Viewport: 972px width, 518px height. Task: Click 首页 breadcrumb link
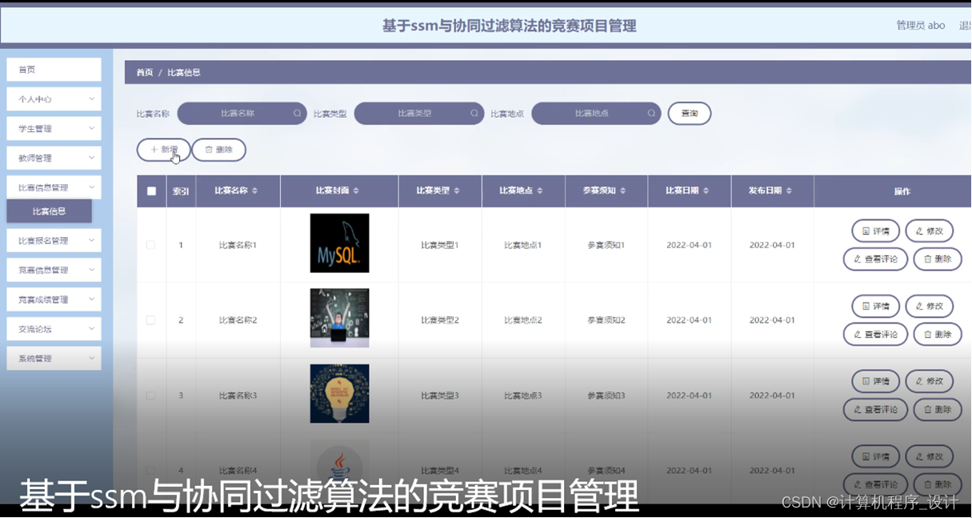(144, 72)
